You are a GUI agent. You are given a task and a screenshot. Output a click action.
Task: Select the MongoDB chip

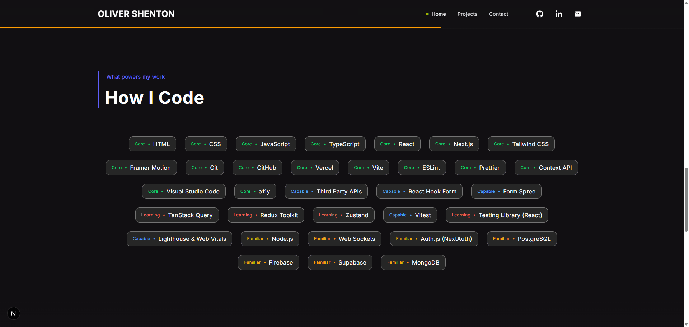[413, 262]
